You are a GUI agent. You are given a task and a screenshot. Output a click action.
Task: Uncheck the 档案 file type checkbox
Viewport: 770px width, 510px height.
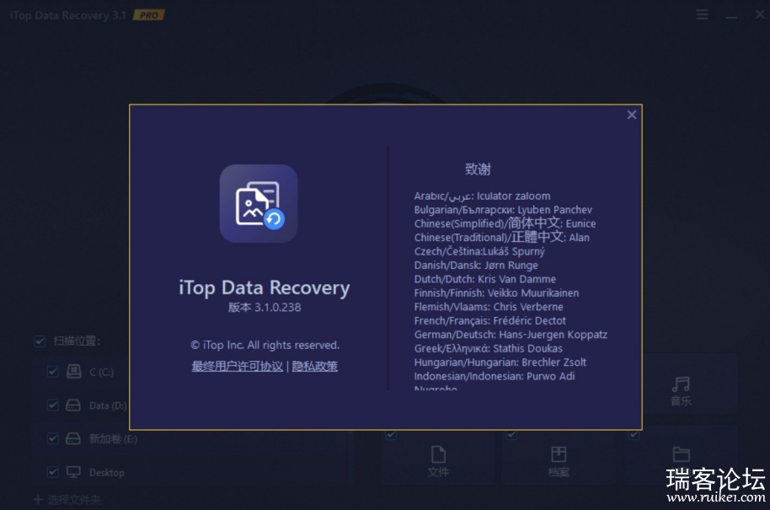[511, 435]
